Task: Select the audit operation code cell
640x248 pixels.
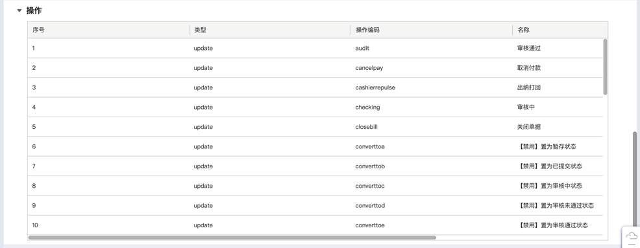Action: (432, 48)
